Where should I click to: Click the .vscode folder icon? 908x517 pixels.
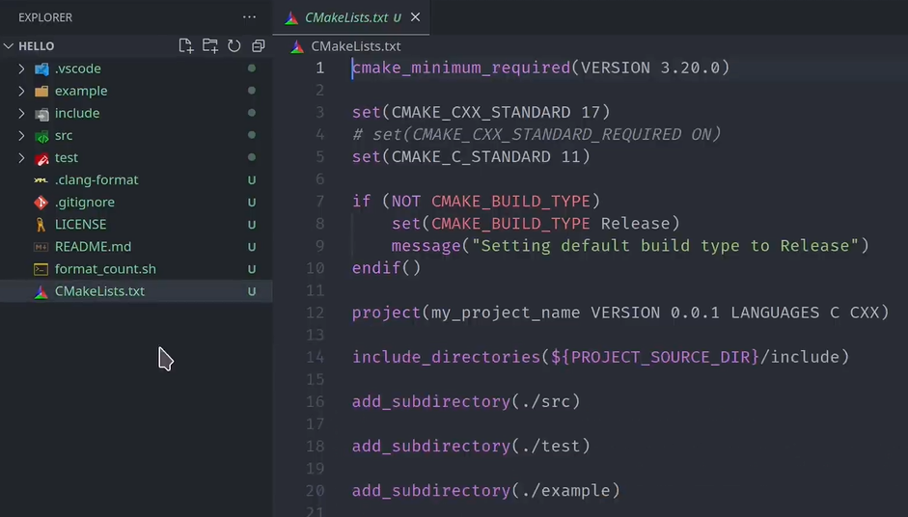[x=41, y=68]
